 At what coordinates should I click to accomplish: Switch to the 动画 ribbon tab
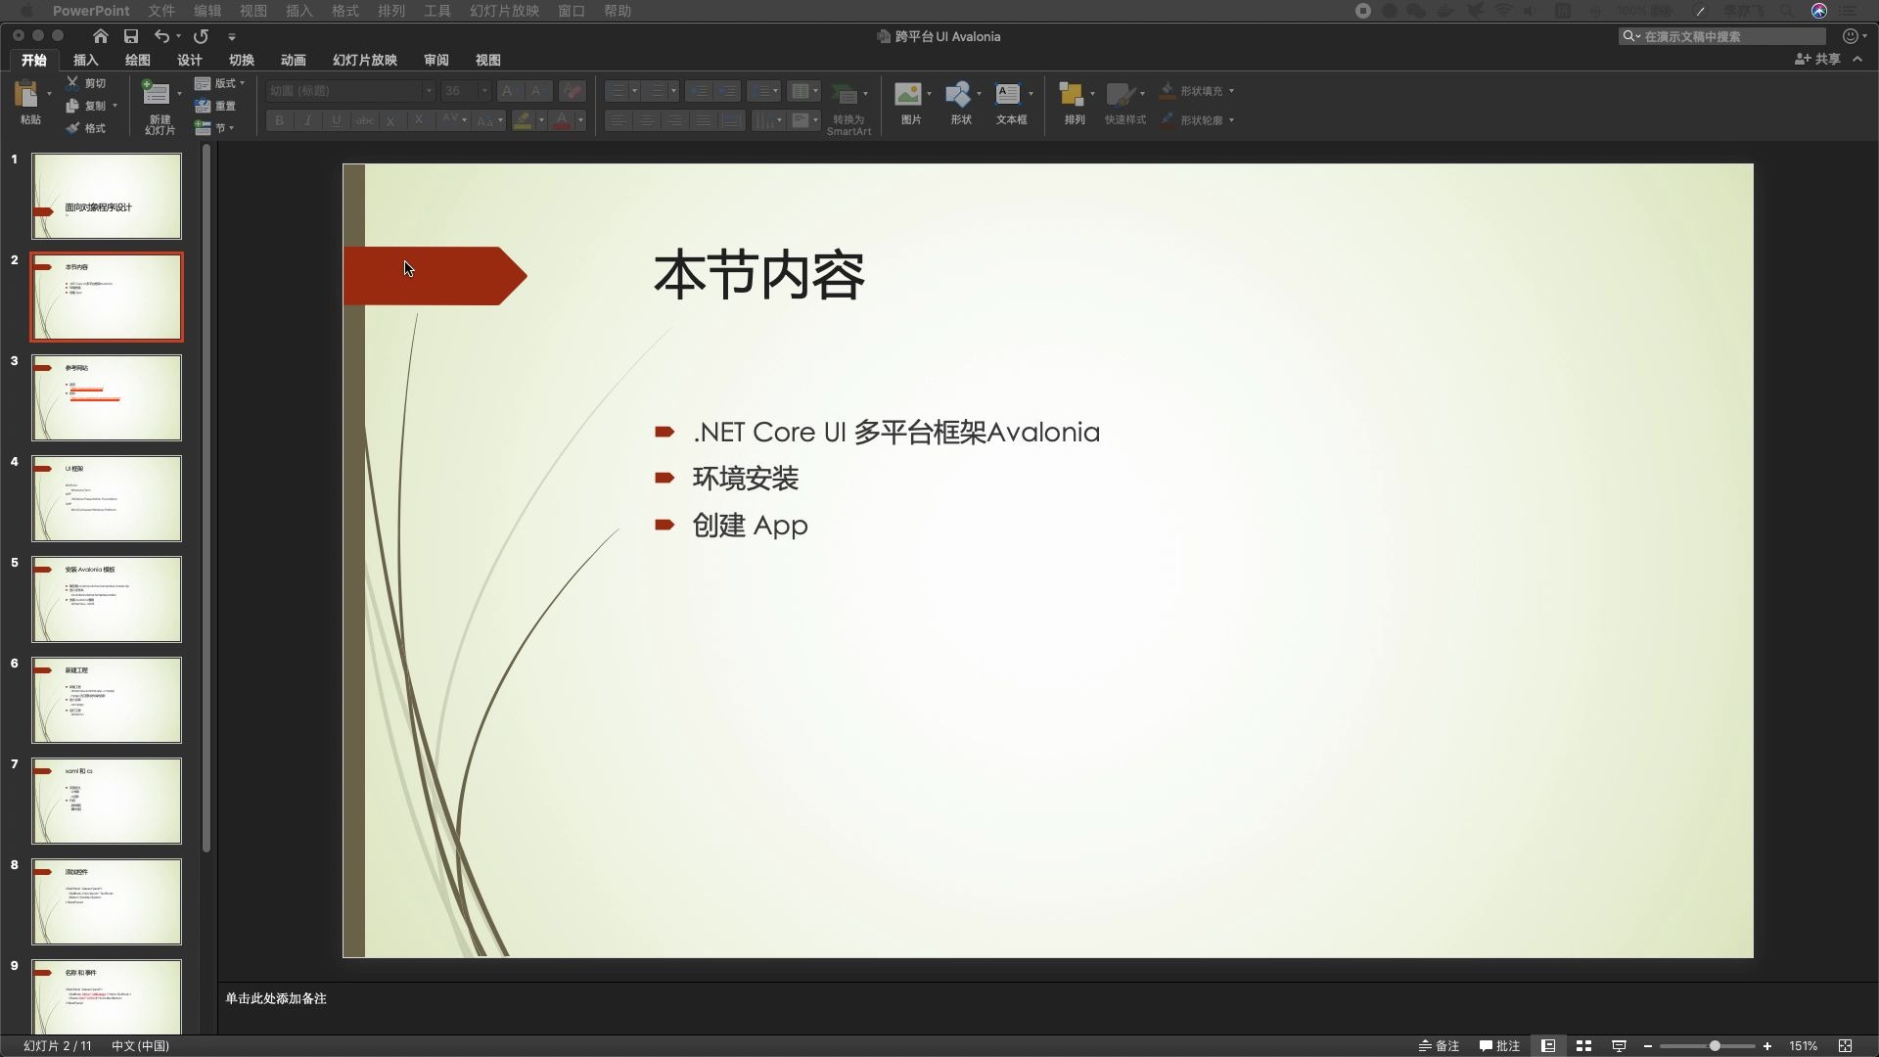[x=294, y=60]
